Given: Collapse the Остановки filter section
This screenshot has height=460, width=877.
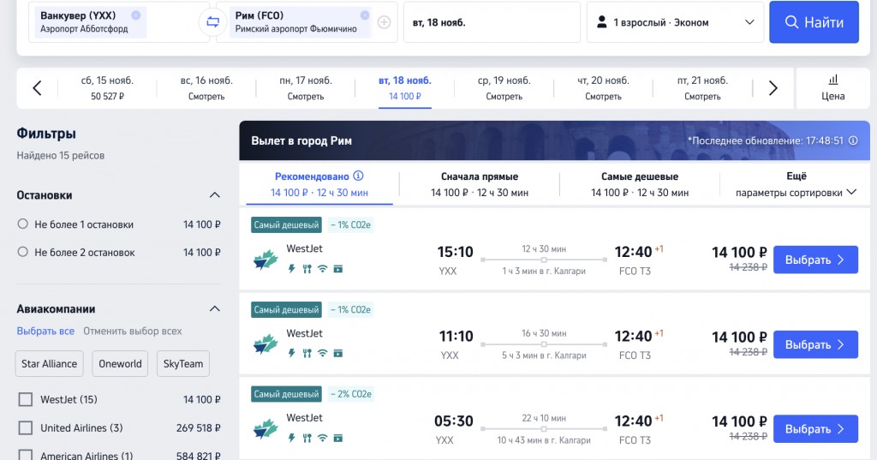Looking at the screenshot, I should [215, 195].
